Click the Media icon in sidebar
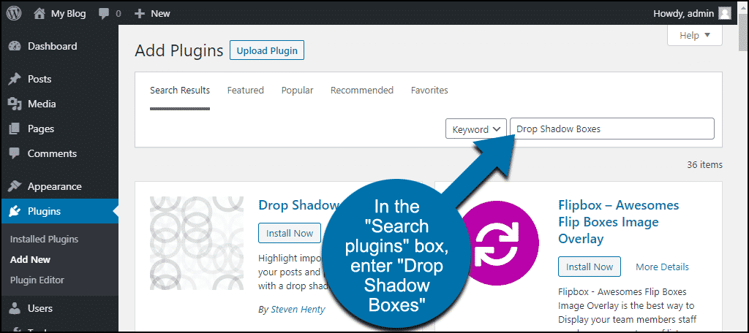 (x=15, y=104)
